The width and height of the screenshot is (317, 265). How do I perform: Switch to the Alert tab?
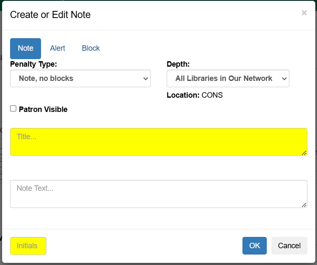pos(57,48)
